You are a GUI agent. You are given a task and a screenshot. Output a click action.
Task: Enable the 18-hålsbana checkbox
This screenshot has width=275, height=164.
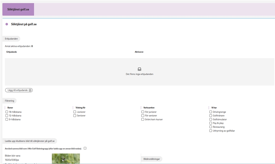[7, 112]
